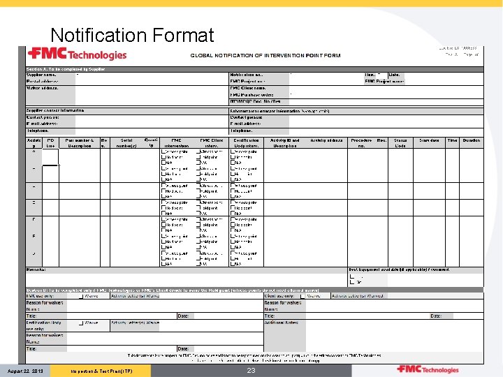This screenshot has height=377, width=503.
Task: Click the August 22, 2013 date in footer
Action: click(25, 371)
